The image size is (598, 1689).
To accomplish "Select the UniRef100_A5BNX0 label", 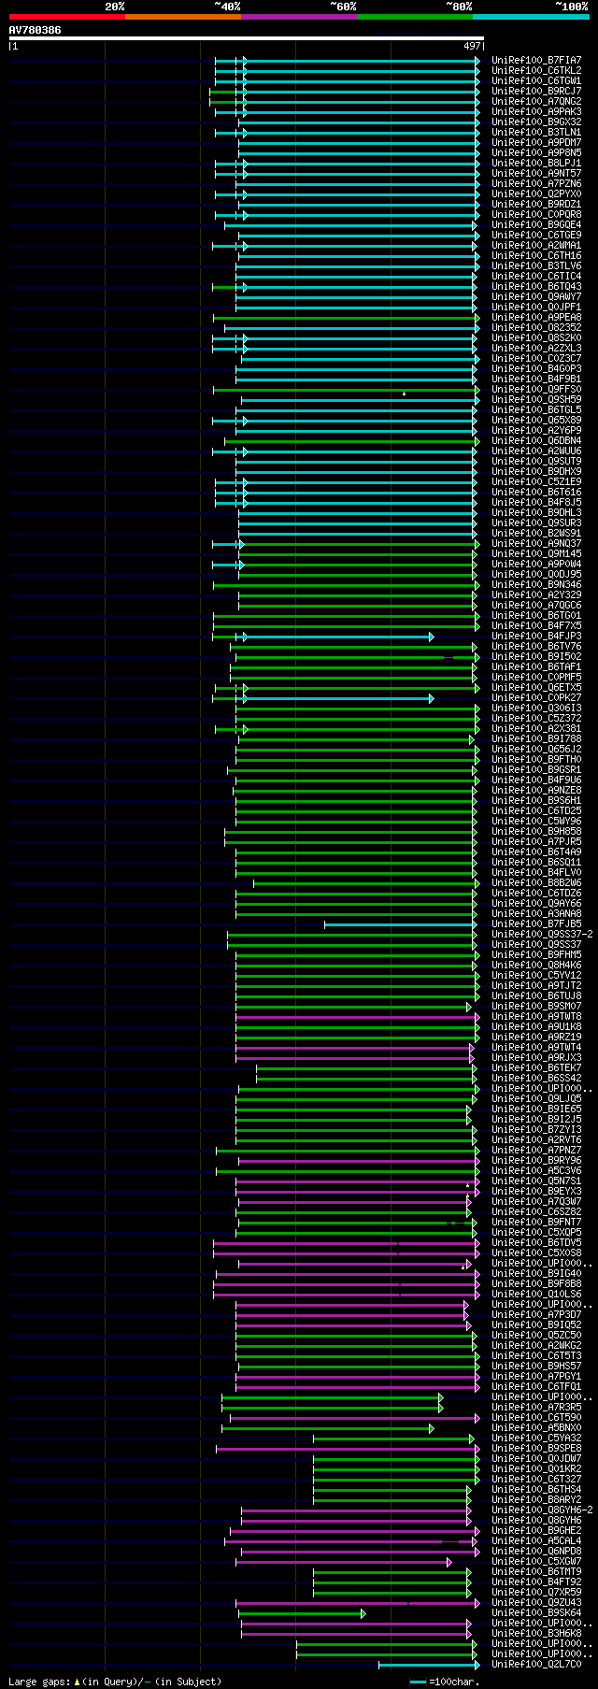I will coord(536,1428).
